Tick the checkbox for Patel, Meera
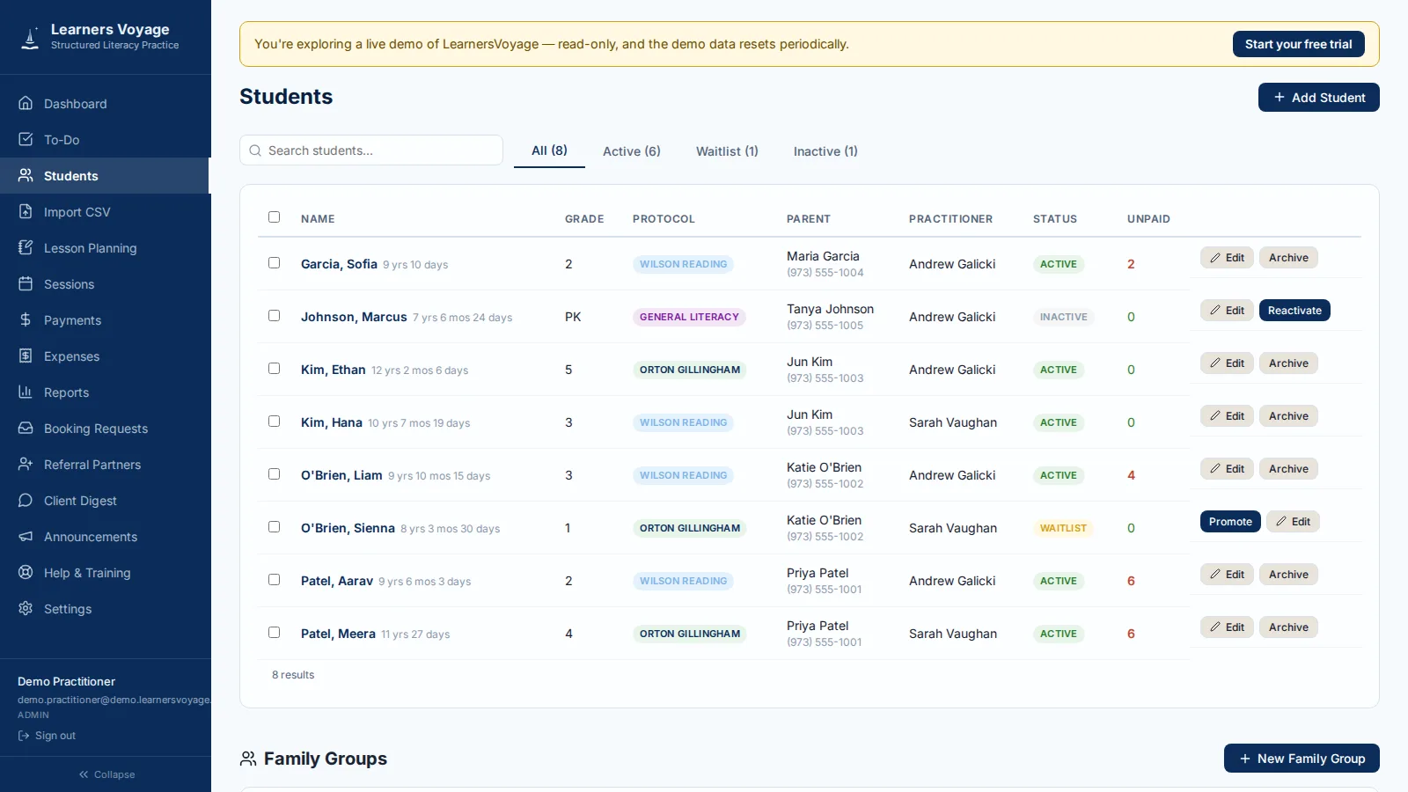 [274, 632]
